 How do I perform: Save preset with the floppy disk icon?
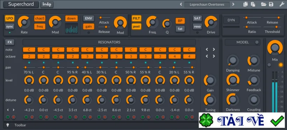[271, 4]
